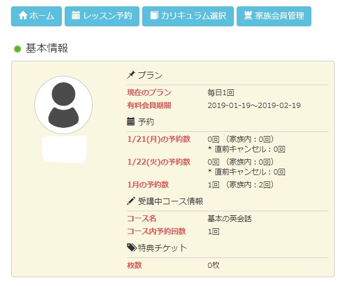Click the 1/21(月)の予約数 label
Screen dimensions: 344x286
tap(159, 139)
